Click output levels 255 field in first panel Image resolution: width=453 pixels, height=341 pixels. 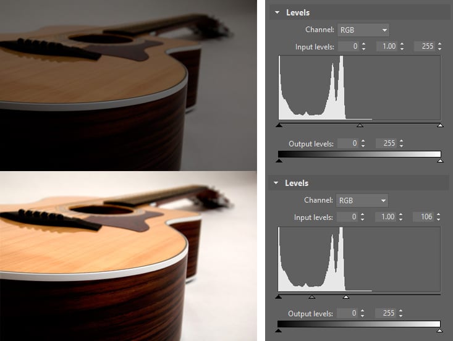coord(386,143)
